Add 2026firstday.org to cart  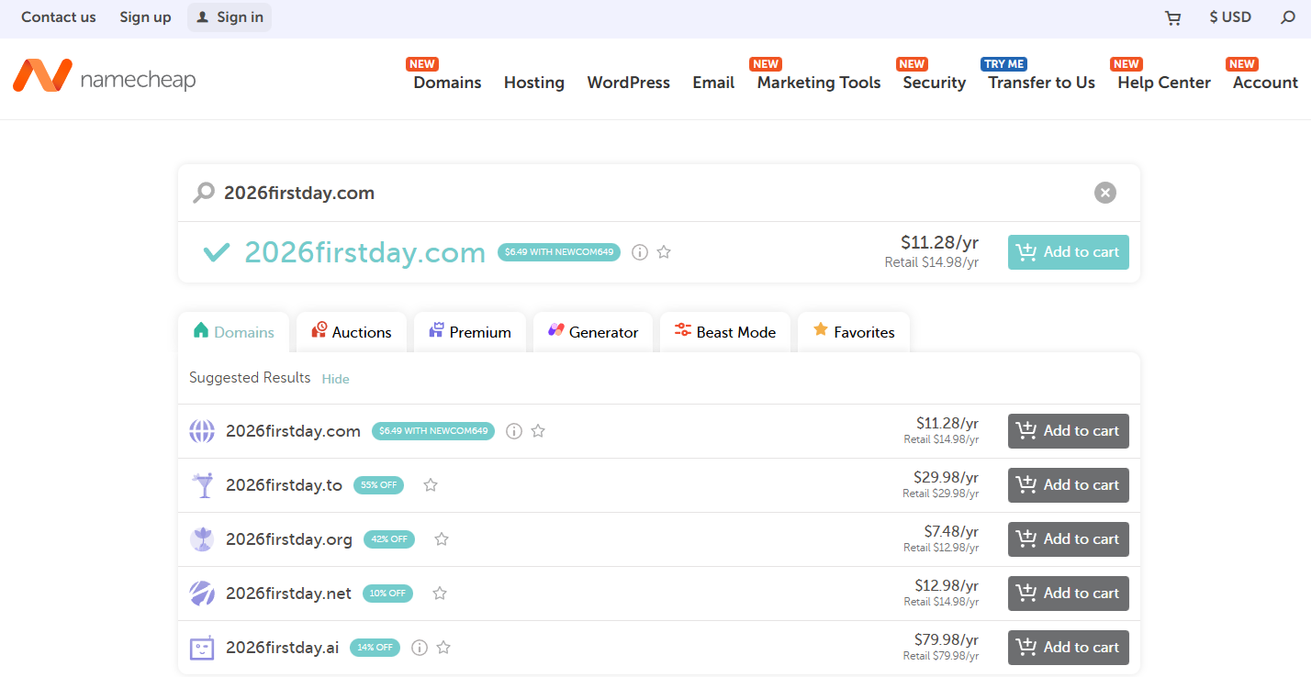[1069, 539]
